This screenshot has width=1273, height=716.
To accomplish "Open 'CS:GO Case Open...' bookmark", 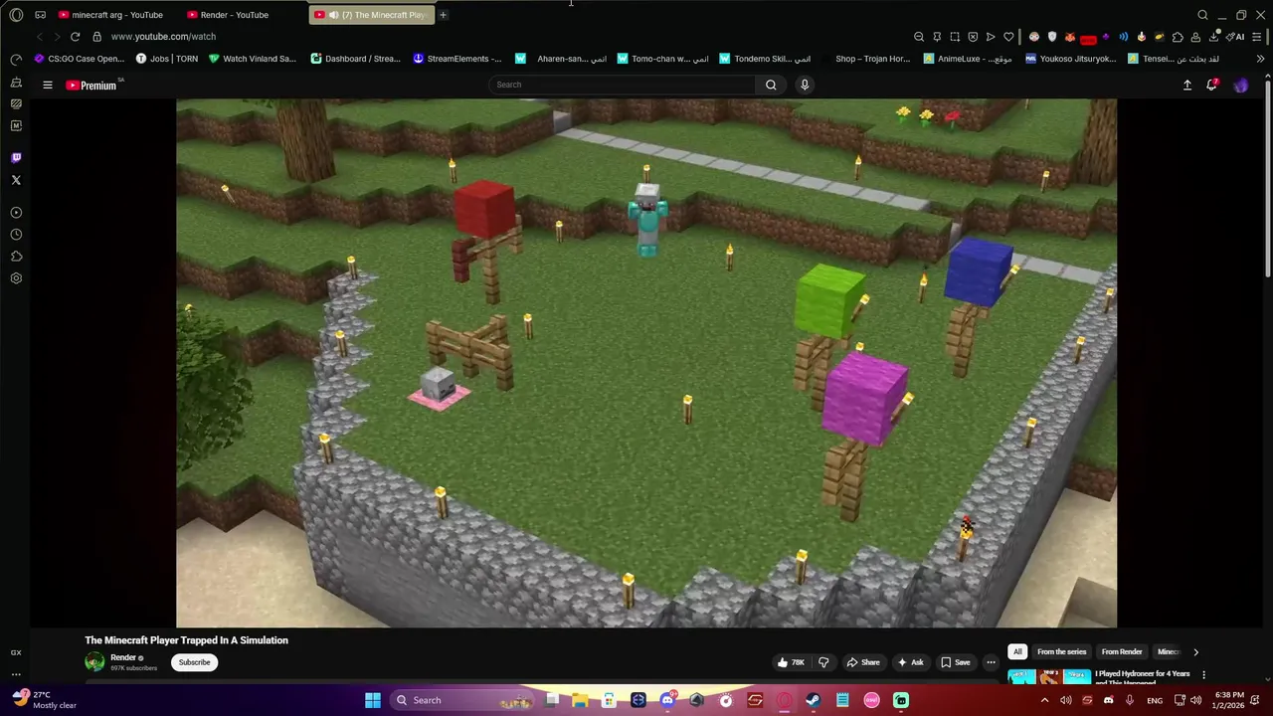I will click(79, 59).
